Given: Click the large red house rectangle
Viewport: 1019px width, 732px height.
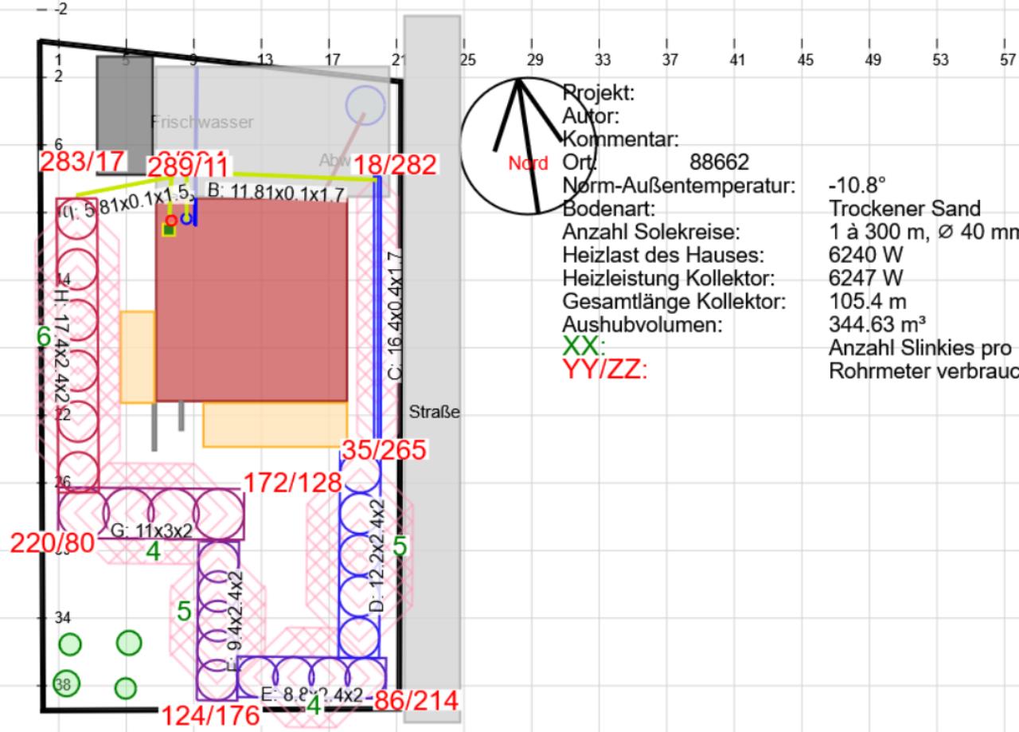Looking at the screenshot, I should click(252, 300).
